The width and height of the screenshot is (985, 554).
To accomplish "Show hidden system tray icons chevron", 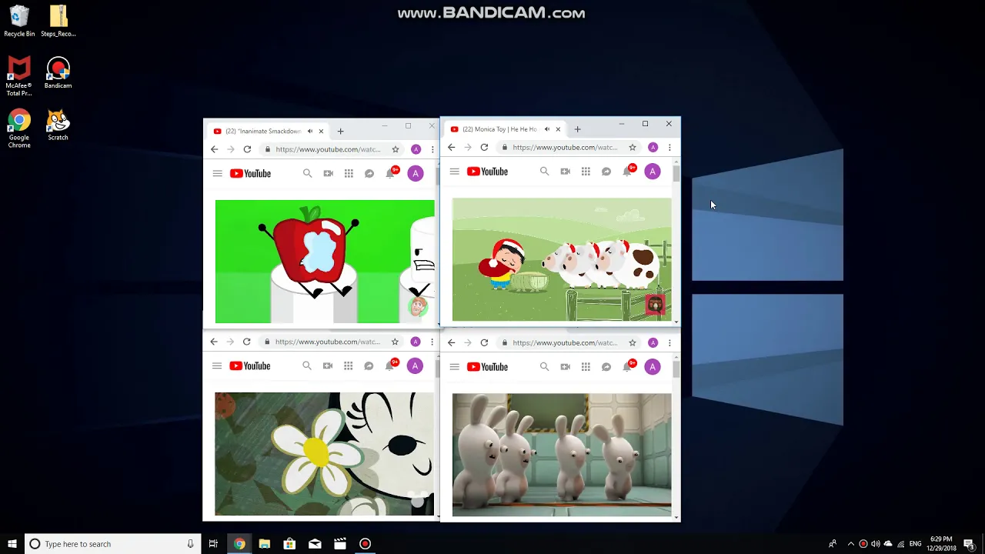I will [850, 544].
